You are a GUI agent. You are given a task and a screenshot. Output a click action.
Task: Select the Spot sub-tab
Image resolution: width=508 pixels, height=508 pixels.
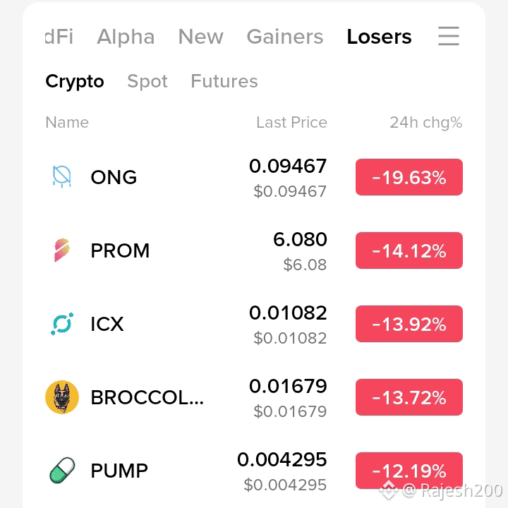click(x=147, y=81)
